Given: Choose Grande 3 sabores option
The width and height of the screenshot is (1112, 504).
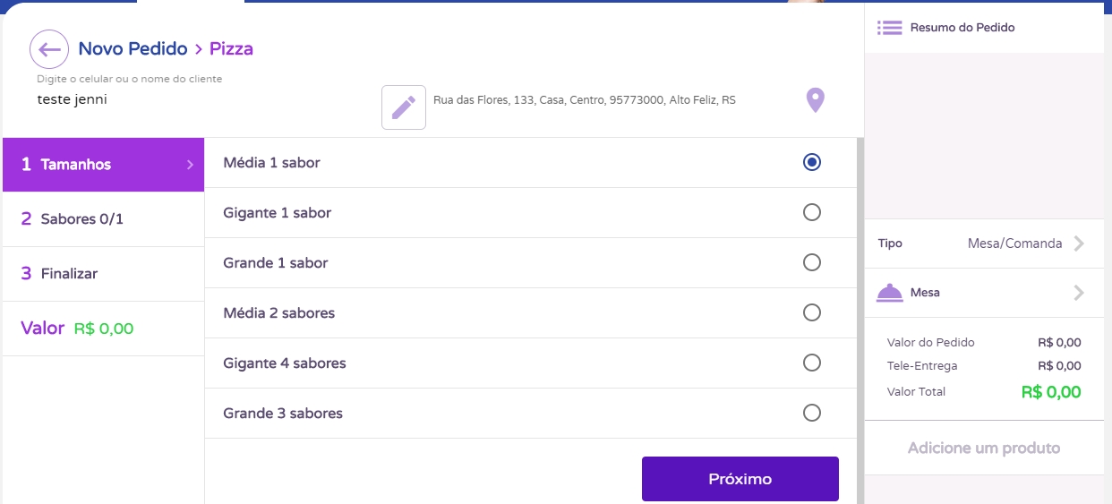Looking at the screenshot, I should tap(812, 414).
